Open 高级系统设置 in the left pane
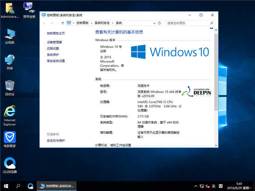The image size is (255, 191). click(x=56, y=61)
